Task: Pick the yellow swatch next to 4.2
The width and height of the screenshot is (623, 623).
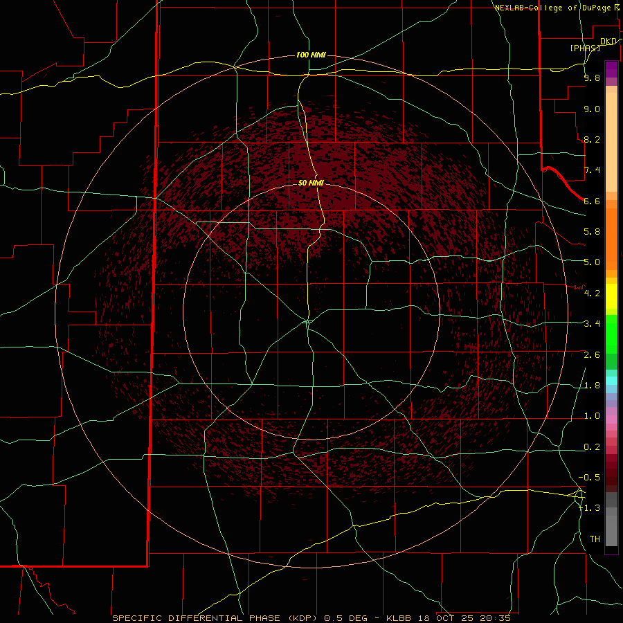Action: 611,296
